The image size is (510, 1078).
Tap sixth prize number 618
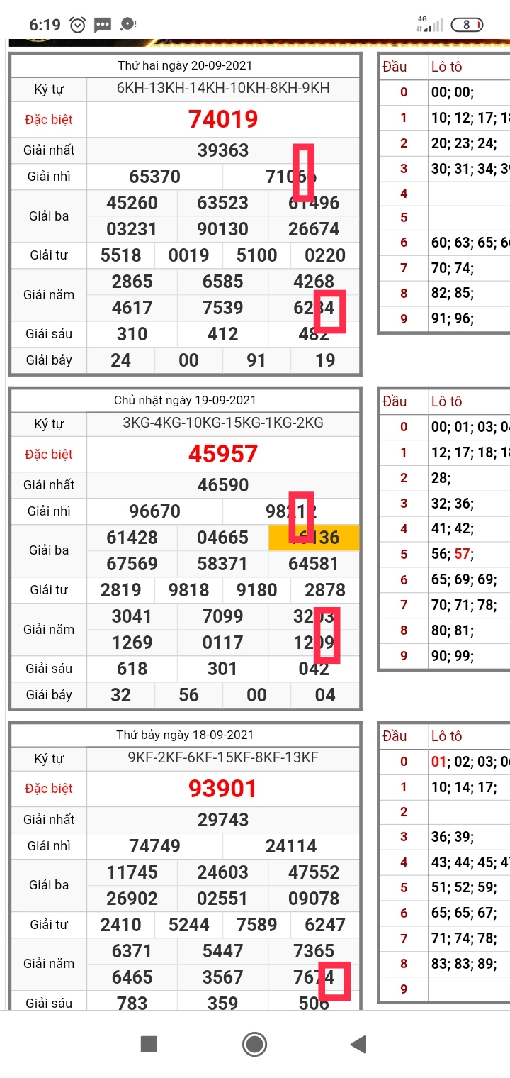[x=132, y=669]
